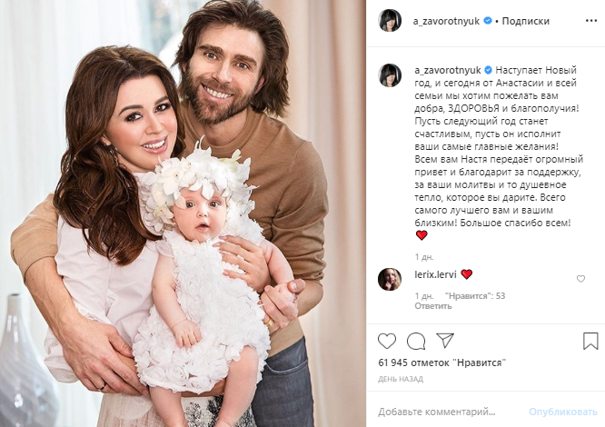The width and height of the screenshot is (605, 427).
Task: Open the three-dots more options menu
Action: pos(591,21)
